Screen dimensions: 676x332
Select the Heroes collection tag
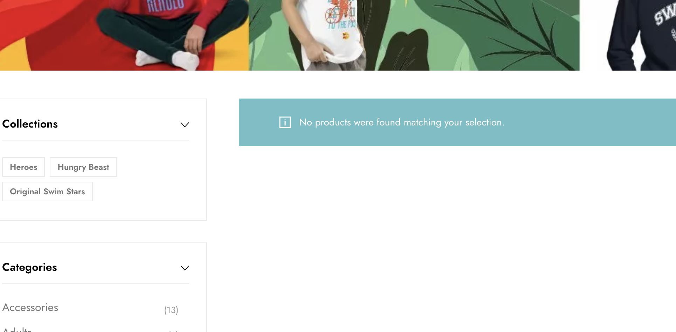pos(23,167)
